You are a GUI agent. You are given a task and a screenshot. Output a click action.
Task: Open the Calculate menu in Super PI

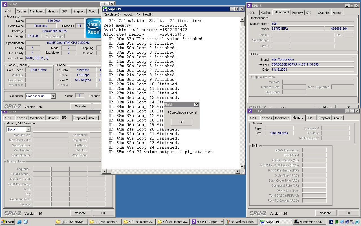click(112, 14)
